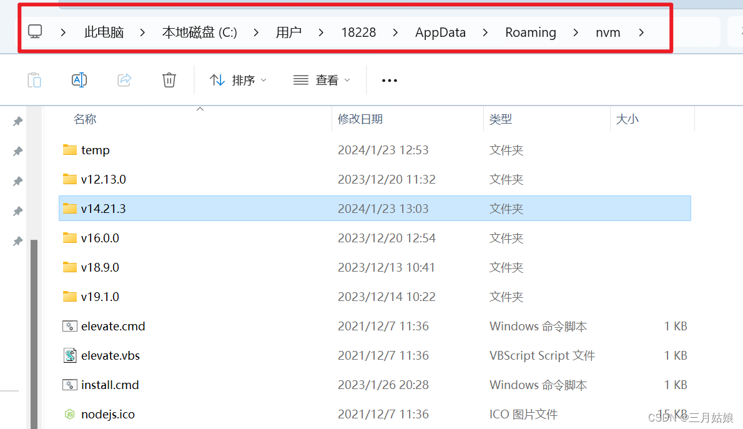This screenshot has height=429, width=743.
Task: Click the 修改日期 column header
Action: coord(362,119)
